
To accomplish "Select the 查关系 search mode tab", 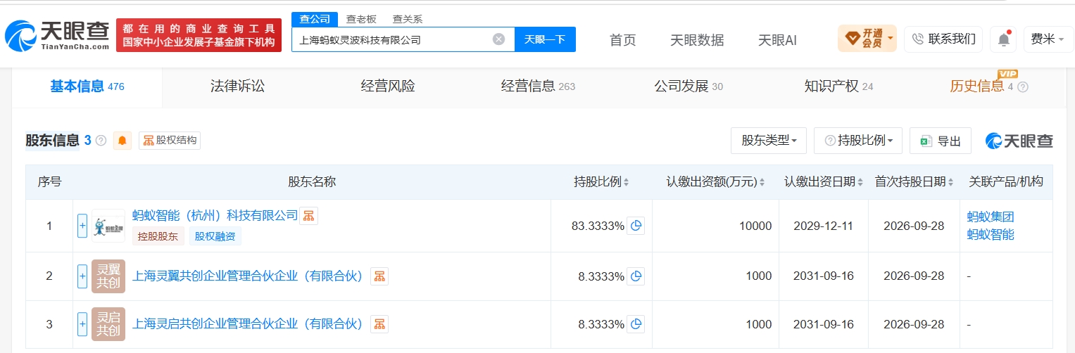I will coord(408,19).
